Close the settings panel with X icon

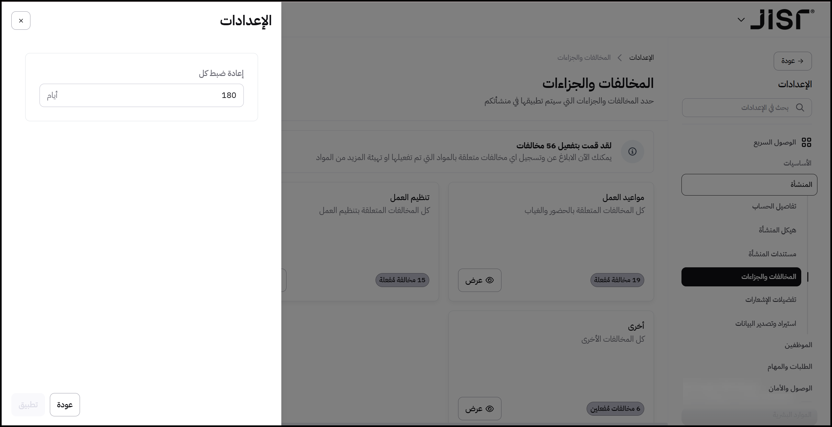[21, 21]
